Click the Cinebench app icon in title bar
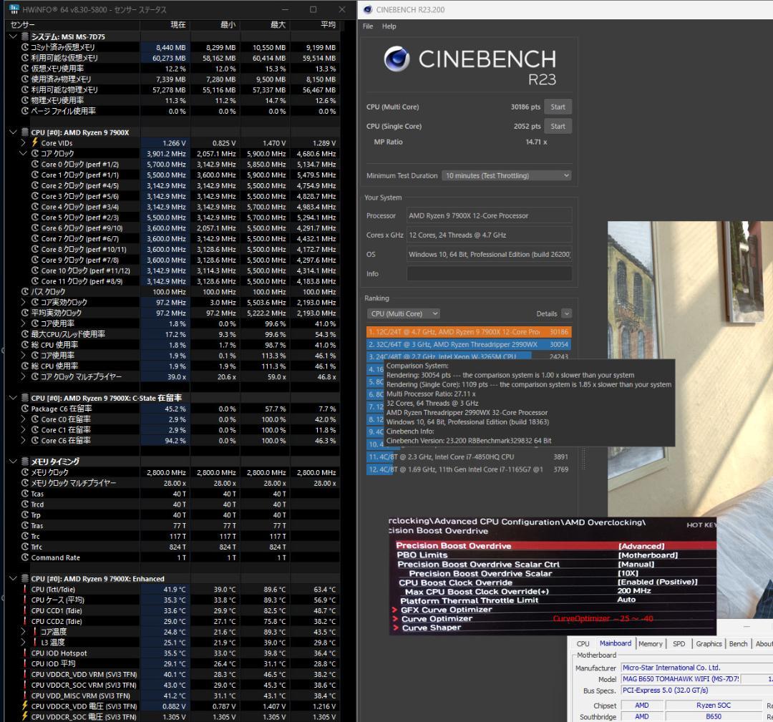 pos(368,9)
